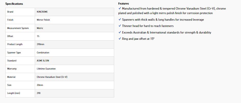Click the Combination spanner type value
Viewport: 241px width, 103px height.
(43, 53)
